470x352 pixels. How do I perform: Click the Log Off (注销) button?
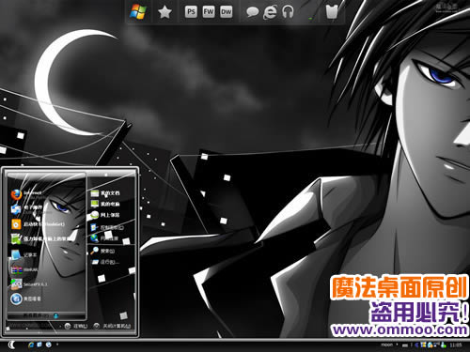point(76,326)
